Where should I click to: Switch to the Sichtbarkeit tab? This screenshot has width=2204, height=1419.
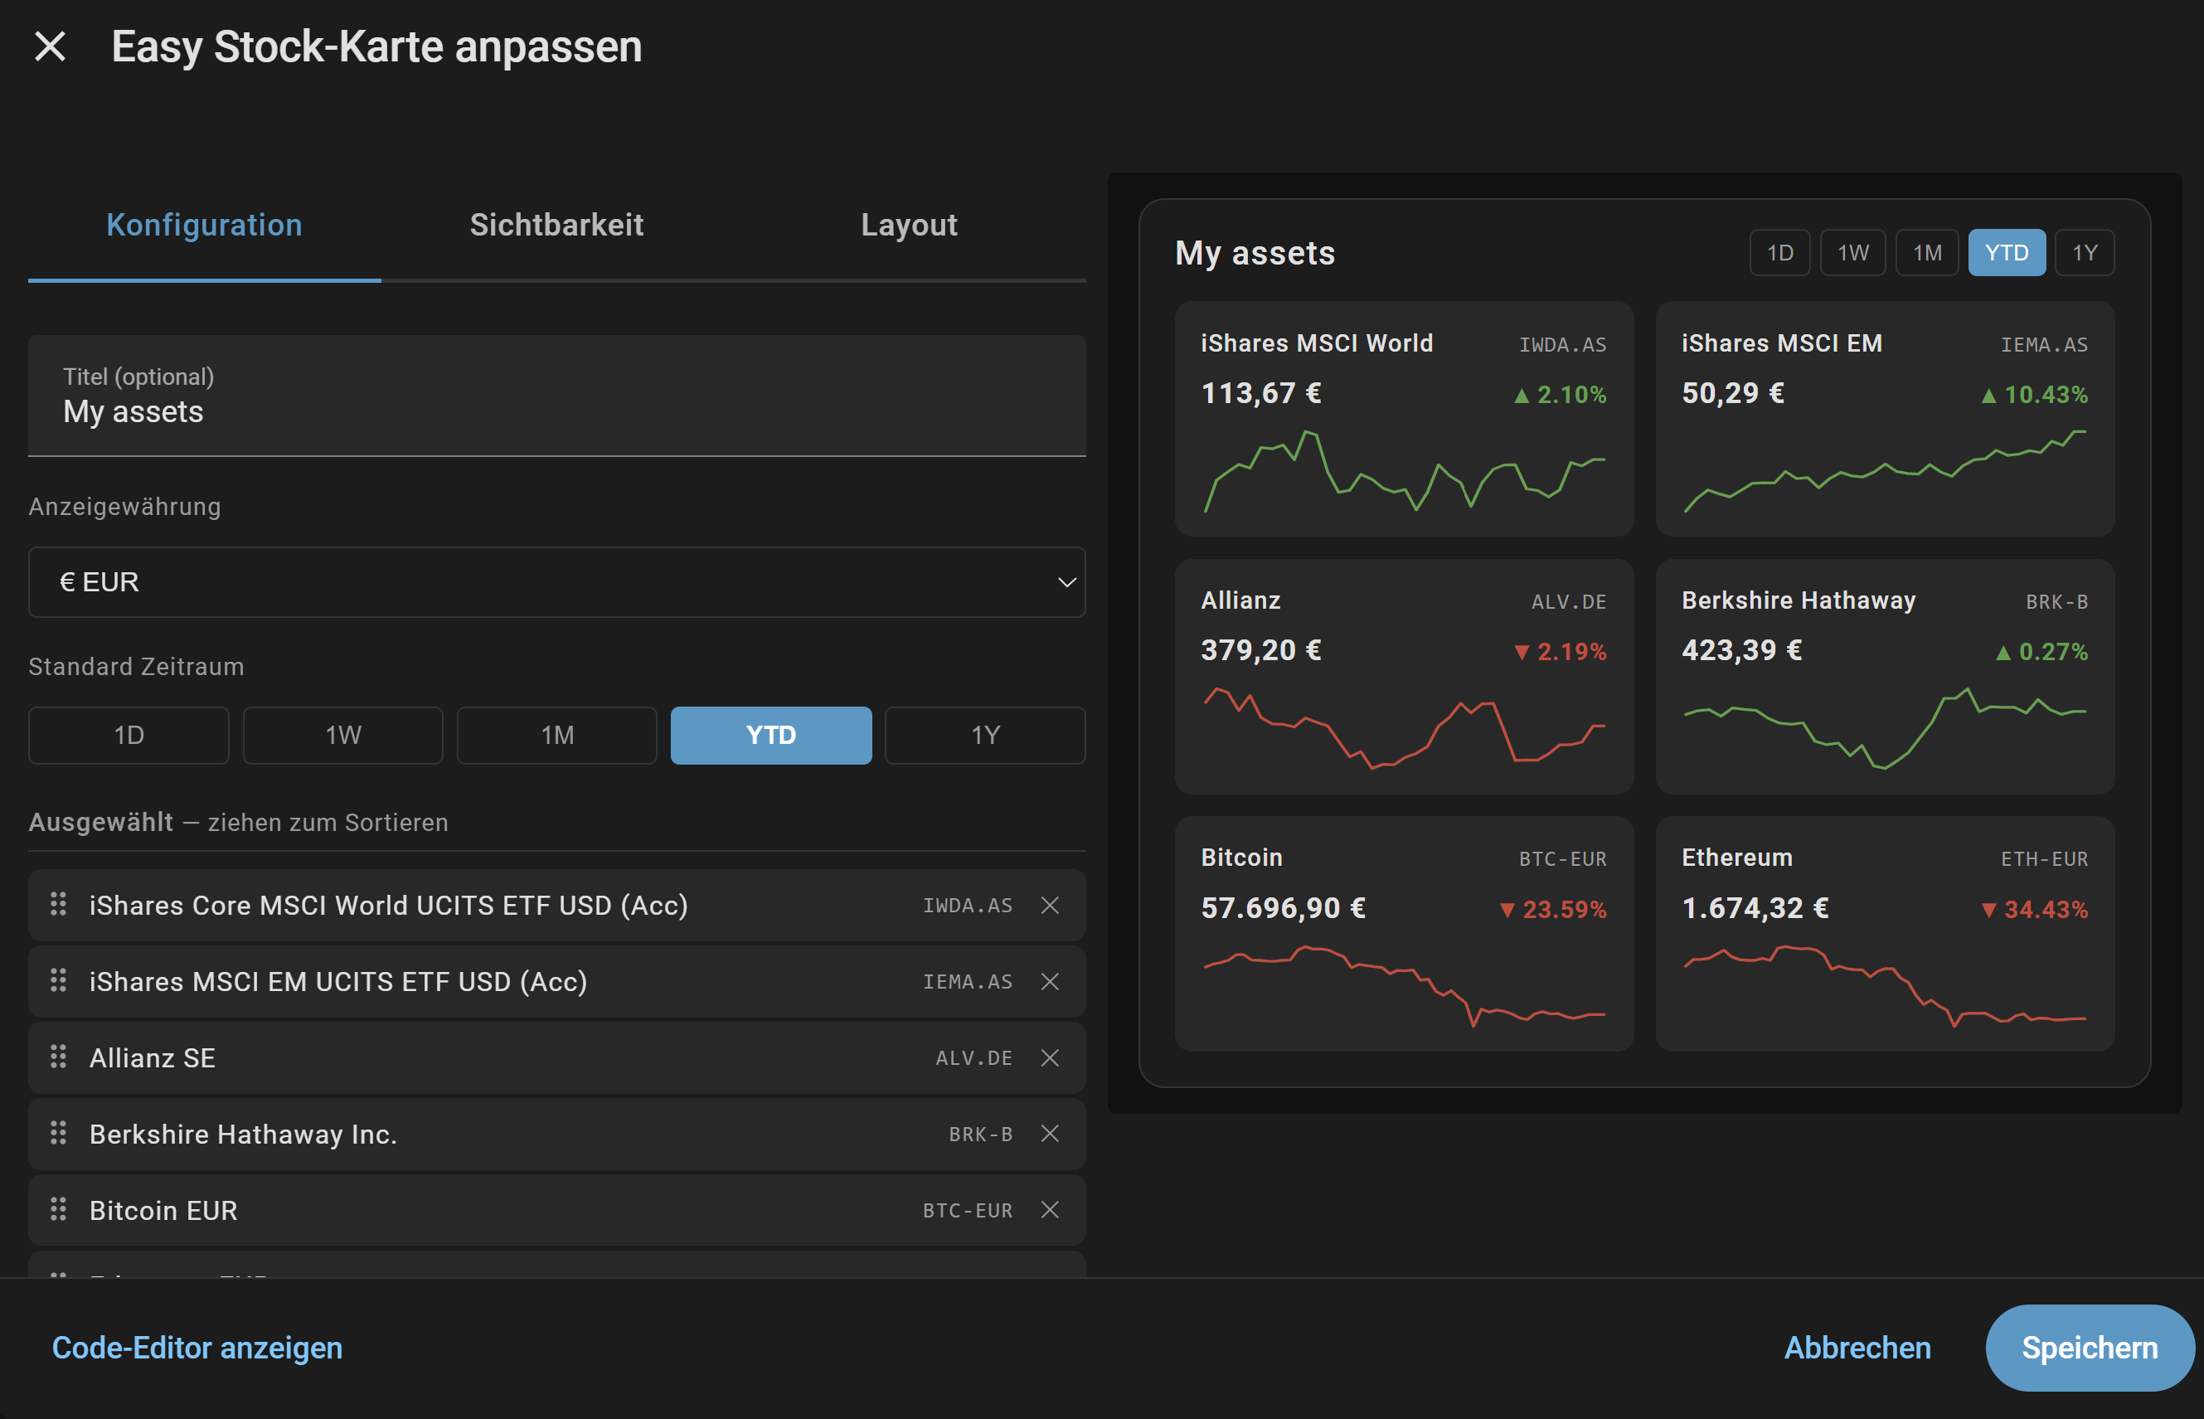[556, 226]
